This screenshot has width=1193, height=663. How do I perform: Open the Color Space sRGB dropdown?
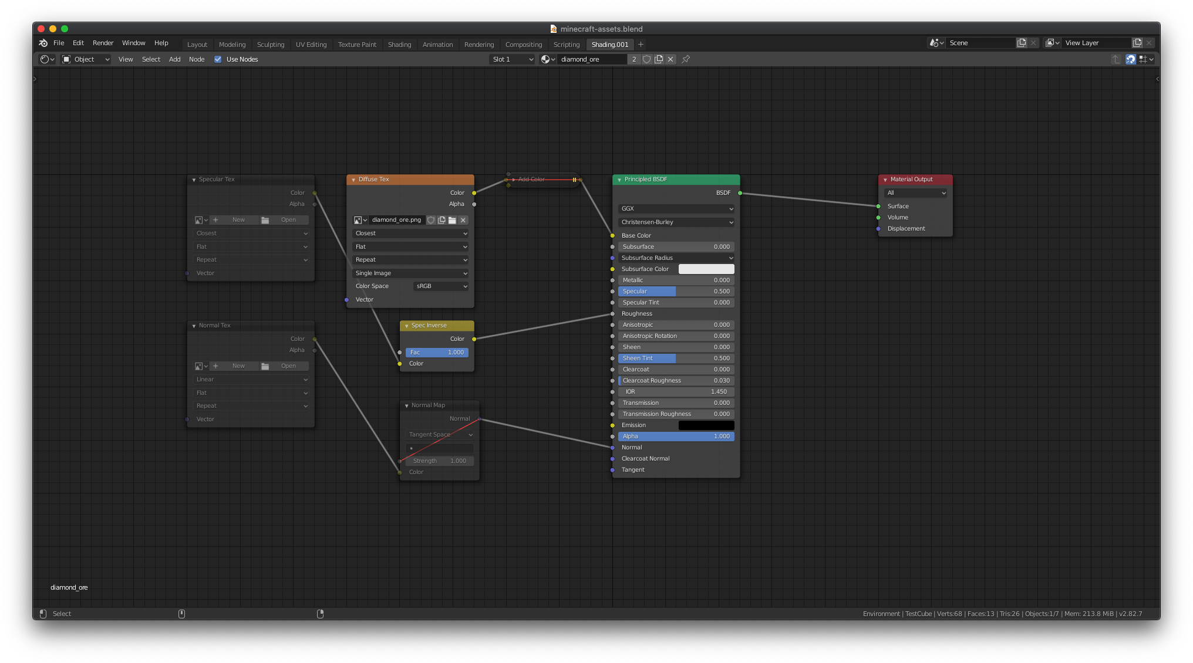[x=441, y=286]
